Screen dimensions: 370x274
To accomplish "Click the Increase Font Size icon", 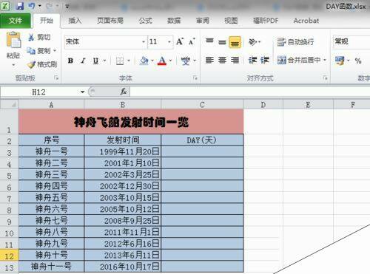I will click(180, 41).
